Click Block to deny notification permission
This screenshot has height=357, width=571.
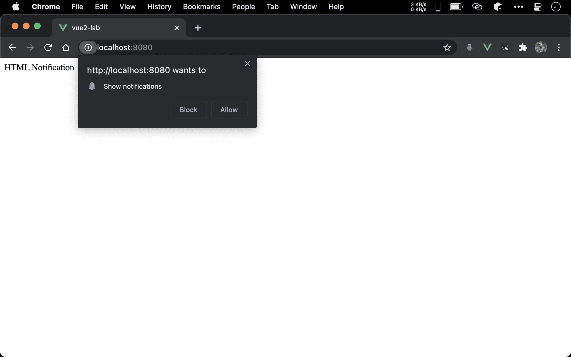coord(188,110)
